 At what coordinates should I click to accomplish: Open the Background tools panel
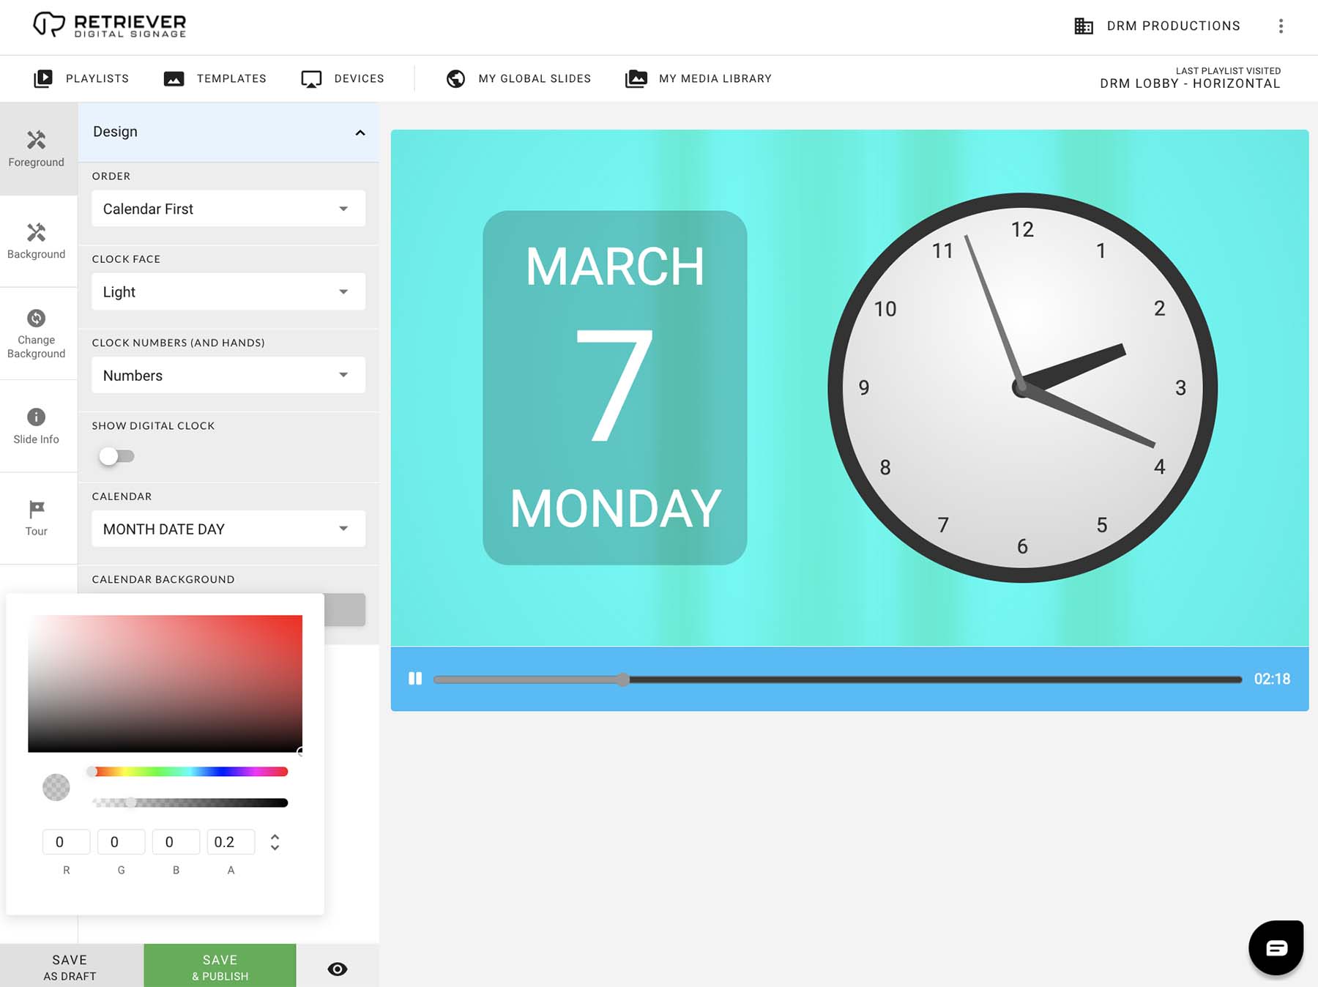coord(37,241)
